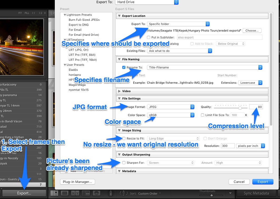The height and width of the screenshot is (199, 280).
Task: Collapse the Metadata section
Action: (119, 171)
